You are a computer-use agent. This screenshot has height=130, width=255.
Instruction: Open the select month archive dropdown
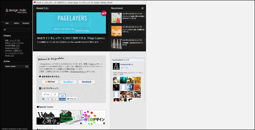click(16, 66)
